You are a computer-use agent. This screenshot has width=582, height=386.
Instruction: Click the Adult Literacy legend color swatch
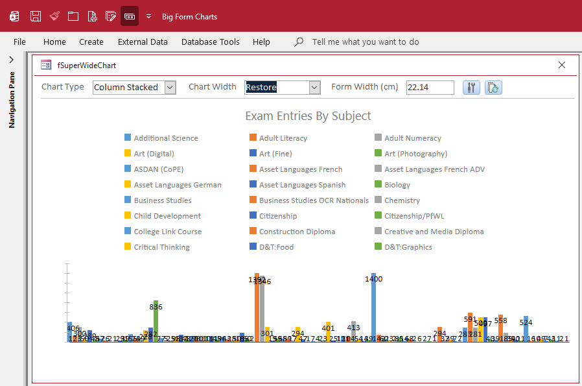point(253,138)
